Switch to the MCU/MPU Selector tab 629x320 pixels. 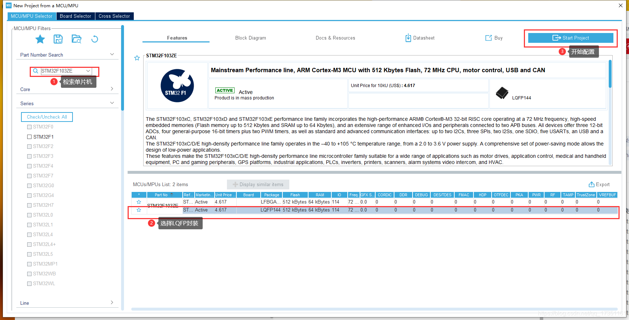tap(32, 16)
